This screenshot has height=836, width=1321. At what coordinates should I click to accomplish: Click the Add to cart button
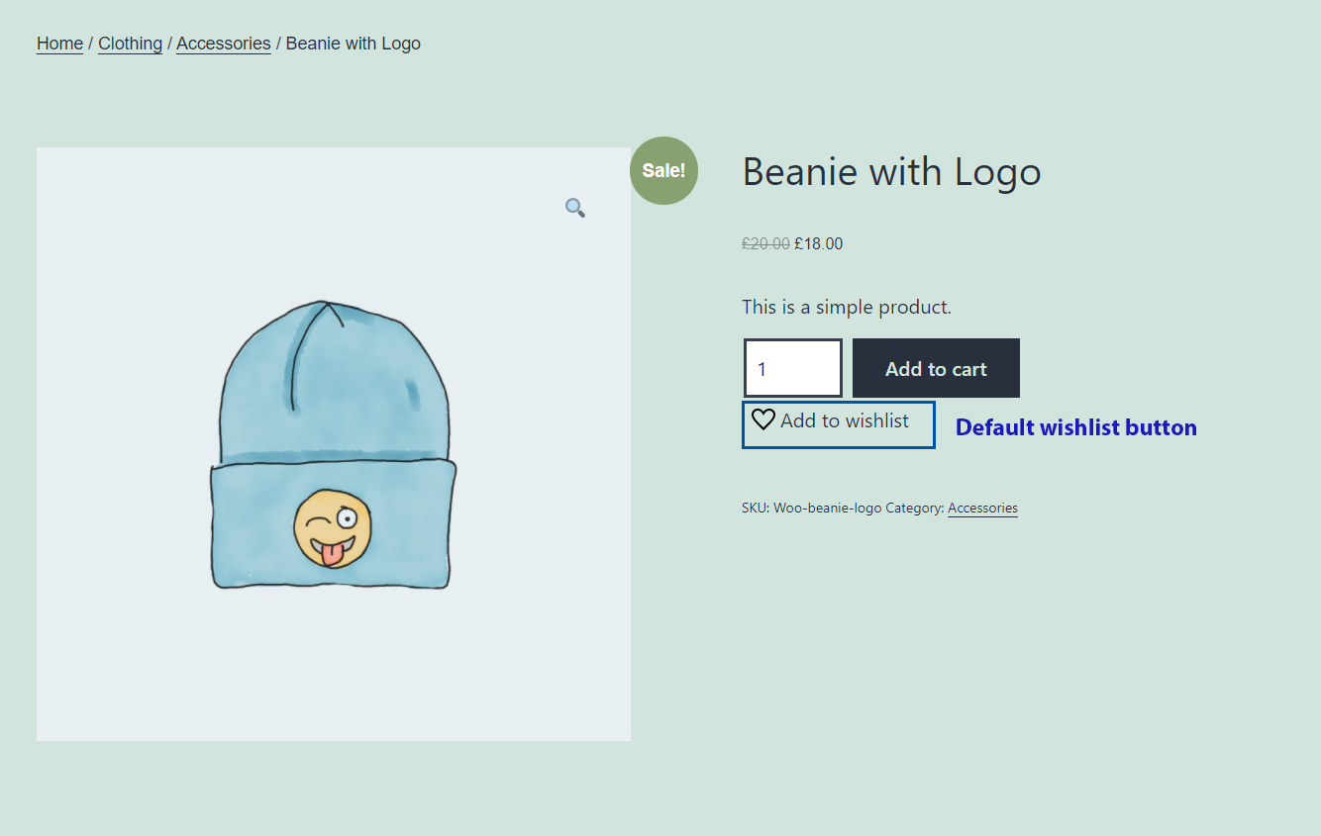pyautogui.click(x=936, y=368)
